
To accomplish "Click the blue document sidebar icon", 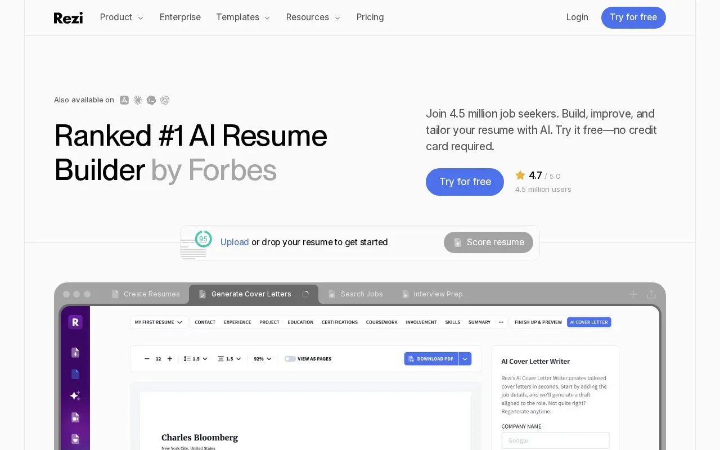I will point(75,374).
